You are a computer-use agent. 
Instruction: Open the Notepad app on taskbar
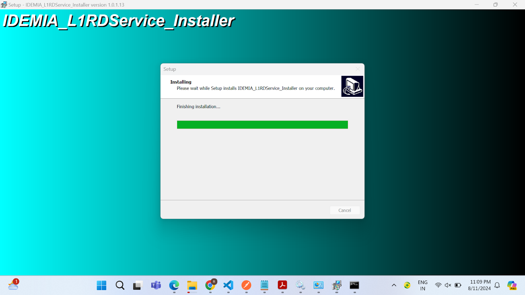point(264,285)
